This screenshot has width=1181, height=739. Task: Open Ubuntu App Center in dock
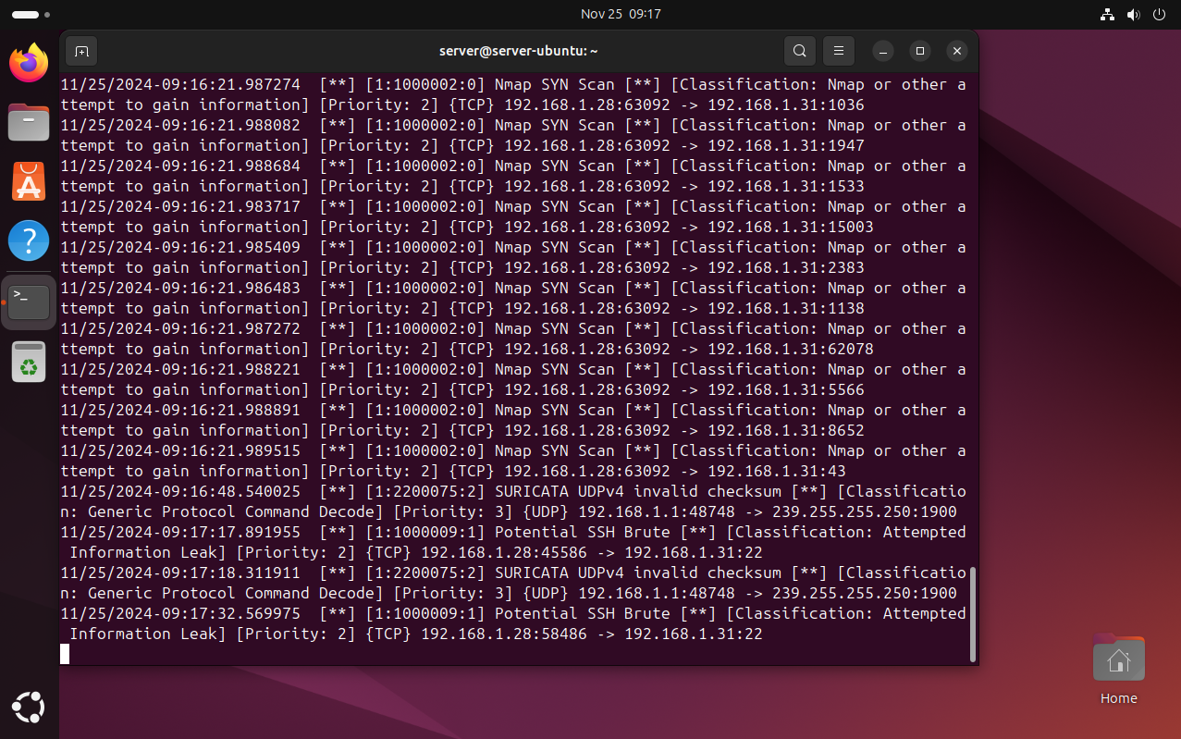29,181
